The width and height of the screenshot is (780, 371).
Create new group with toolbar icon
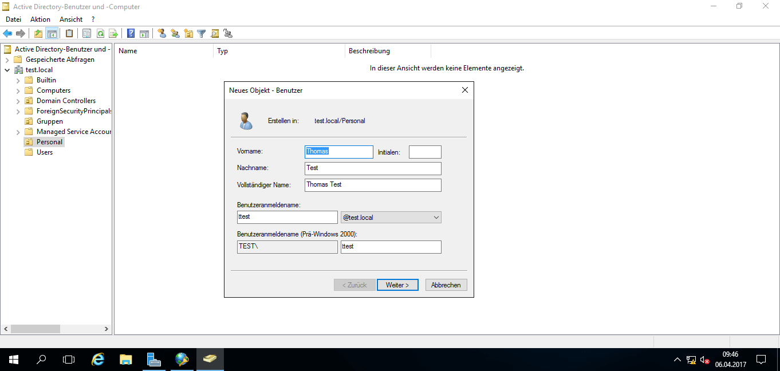(175, 34)
